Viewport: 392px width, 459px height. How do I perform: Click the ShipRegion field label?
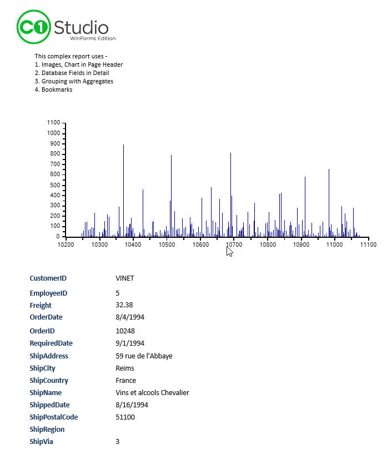(47, 430)
